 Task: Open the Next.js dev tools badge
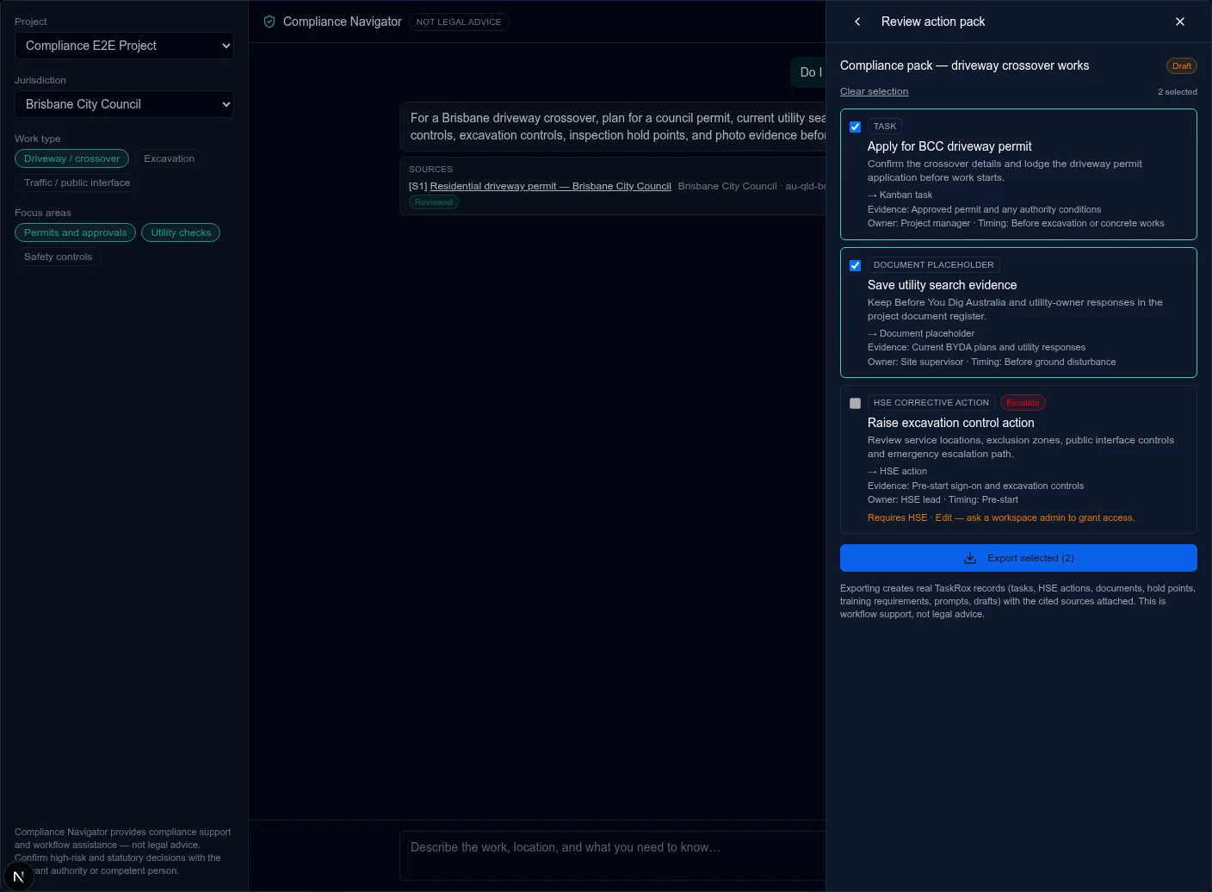(18, 877)
